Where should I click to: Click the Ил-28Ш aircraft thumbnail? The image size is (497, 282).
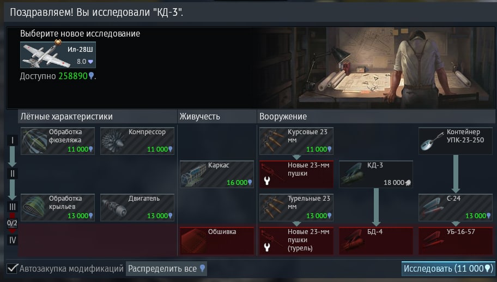click(x=58, y=55)
